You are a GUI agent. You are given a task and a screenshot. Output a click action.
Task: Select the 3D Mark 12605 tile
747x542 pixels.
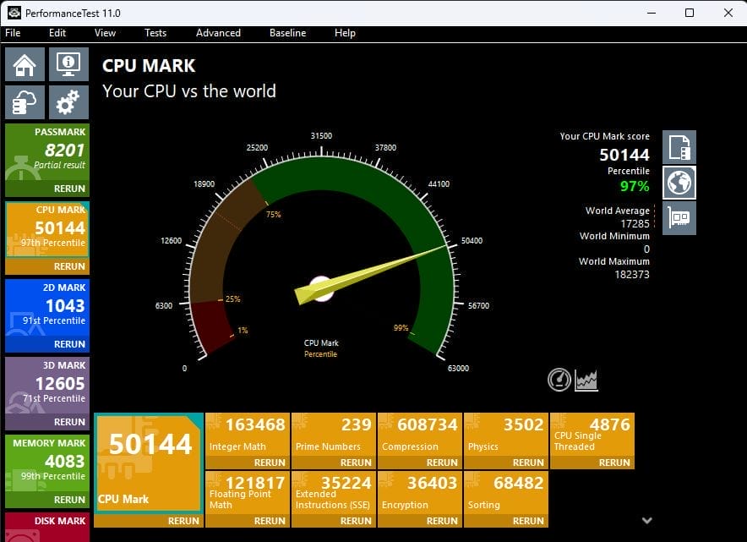coord(47,386)
